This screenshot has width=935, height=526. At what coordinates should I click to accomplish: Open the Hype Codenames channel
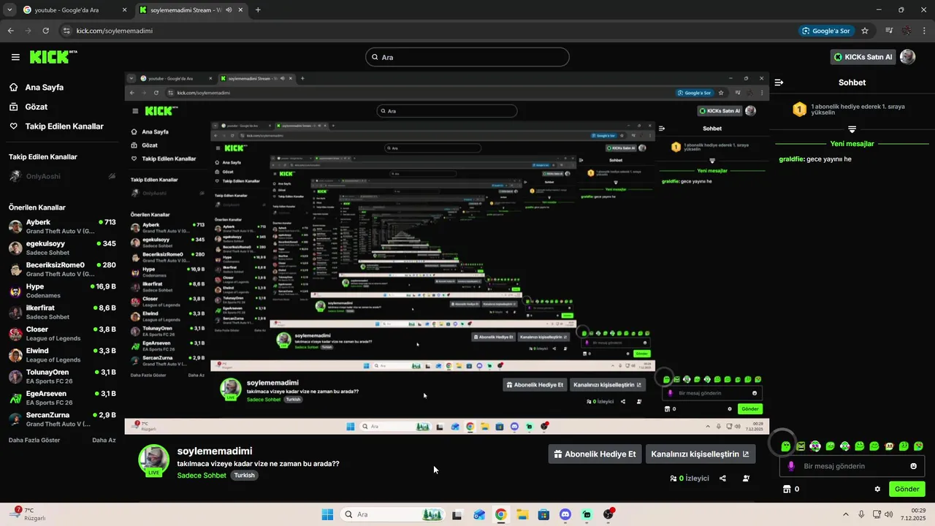click(62, 291)
